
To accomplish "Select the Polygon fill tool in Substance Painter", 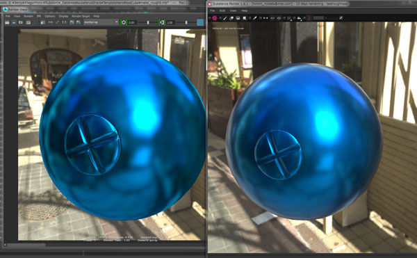I will click(x=245, y=18).
